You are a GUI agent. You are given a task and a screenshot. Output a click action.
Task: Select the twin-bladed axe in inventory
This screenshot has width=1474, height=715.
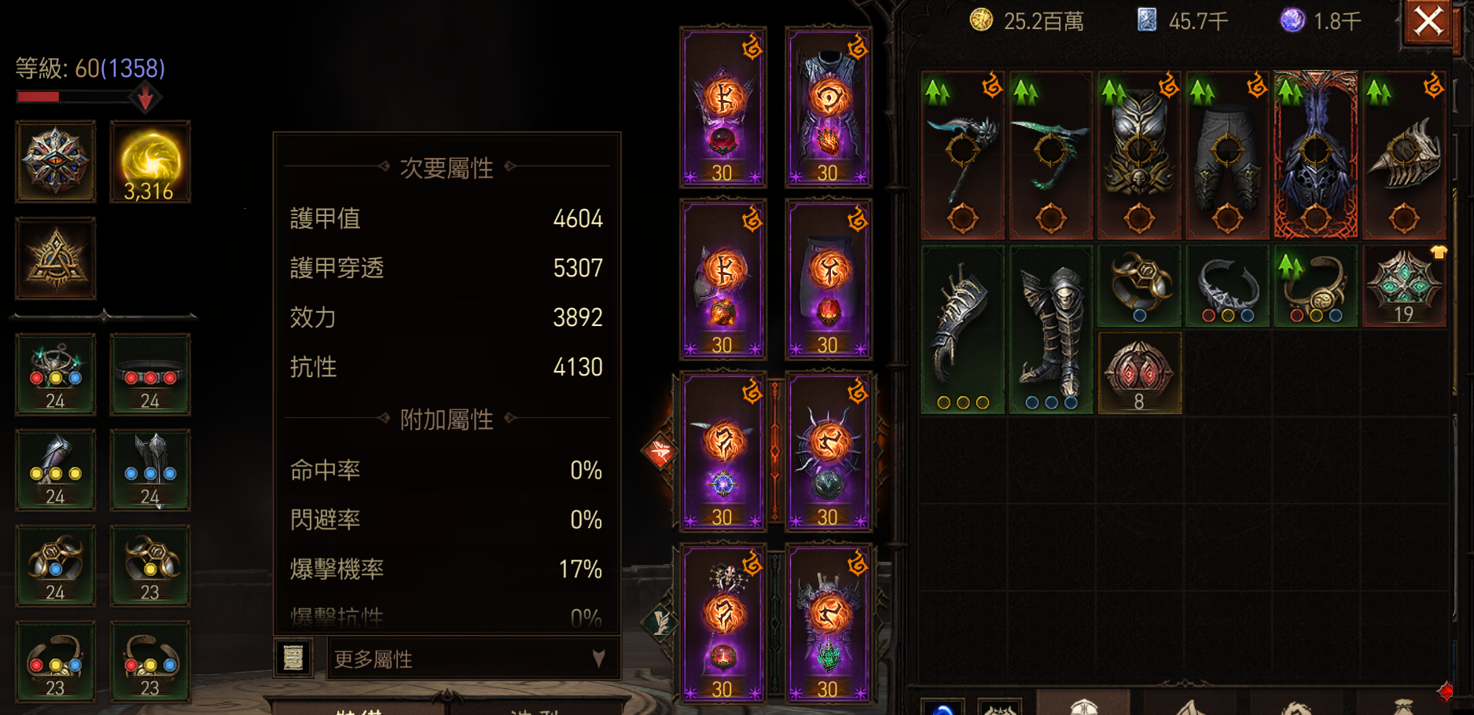pyautogui.click(x=963, y=155)
